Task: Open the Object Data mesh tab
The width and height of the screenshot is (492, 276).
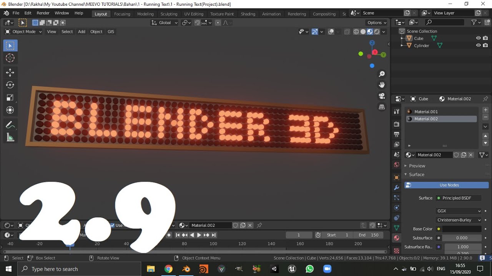Action: (396, 228)
